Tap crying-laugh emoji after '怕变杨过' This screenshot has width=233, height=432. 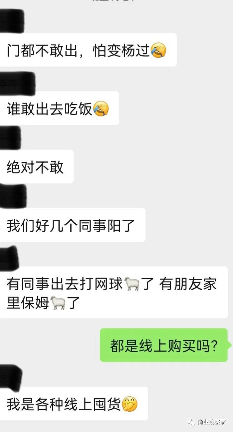[158, 51]
